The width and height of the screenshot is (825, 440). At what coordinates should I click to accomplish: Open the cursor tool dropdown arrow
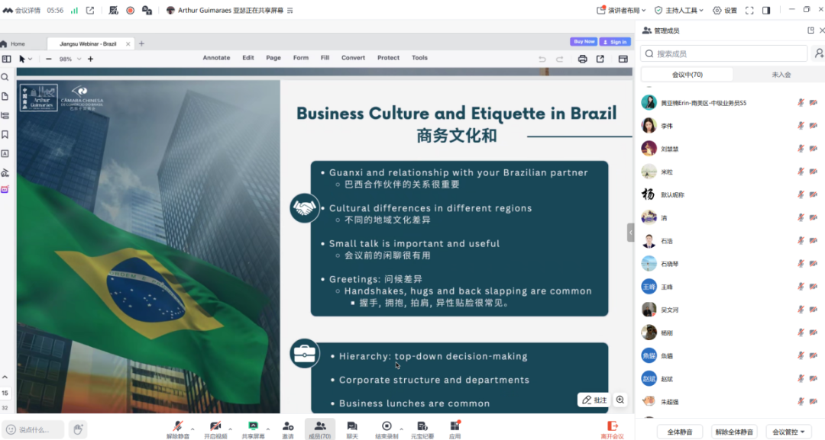click(x=30, y=59)
